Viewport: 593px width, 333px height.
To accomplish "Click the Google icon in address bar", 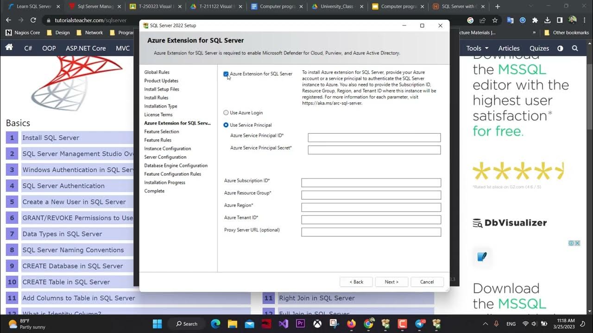I will tap(470, 20).
